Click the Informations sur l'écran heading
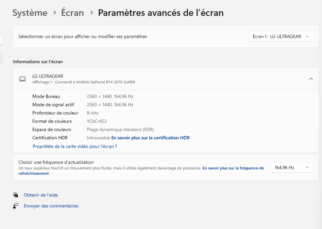 tap(38, 62)
